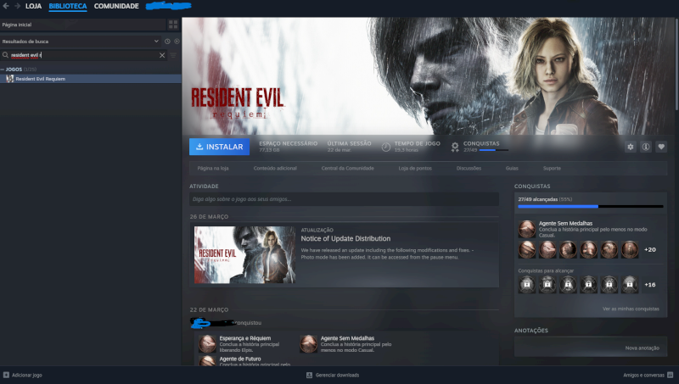Click Nova anotação button
The height and width of the screenshot is (384, 679).
tap(643, 348)
